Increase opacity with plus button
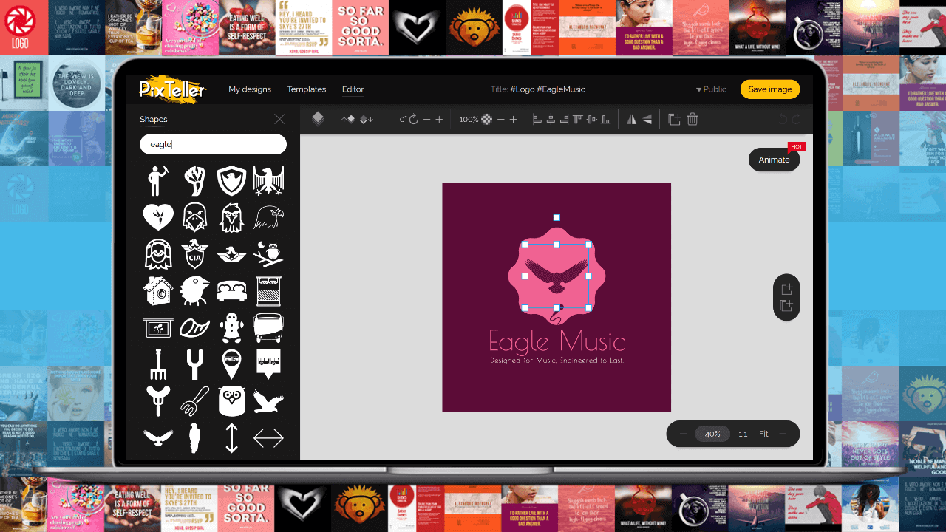946x532 pixels. 513,119
